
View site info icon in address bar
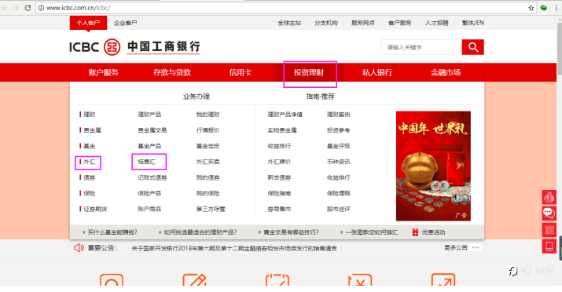tap(41, 8)
